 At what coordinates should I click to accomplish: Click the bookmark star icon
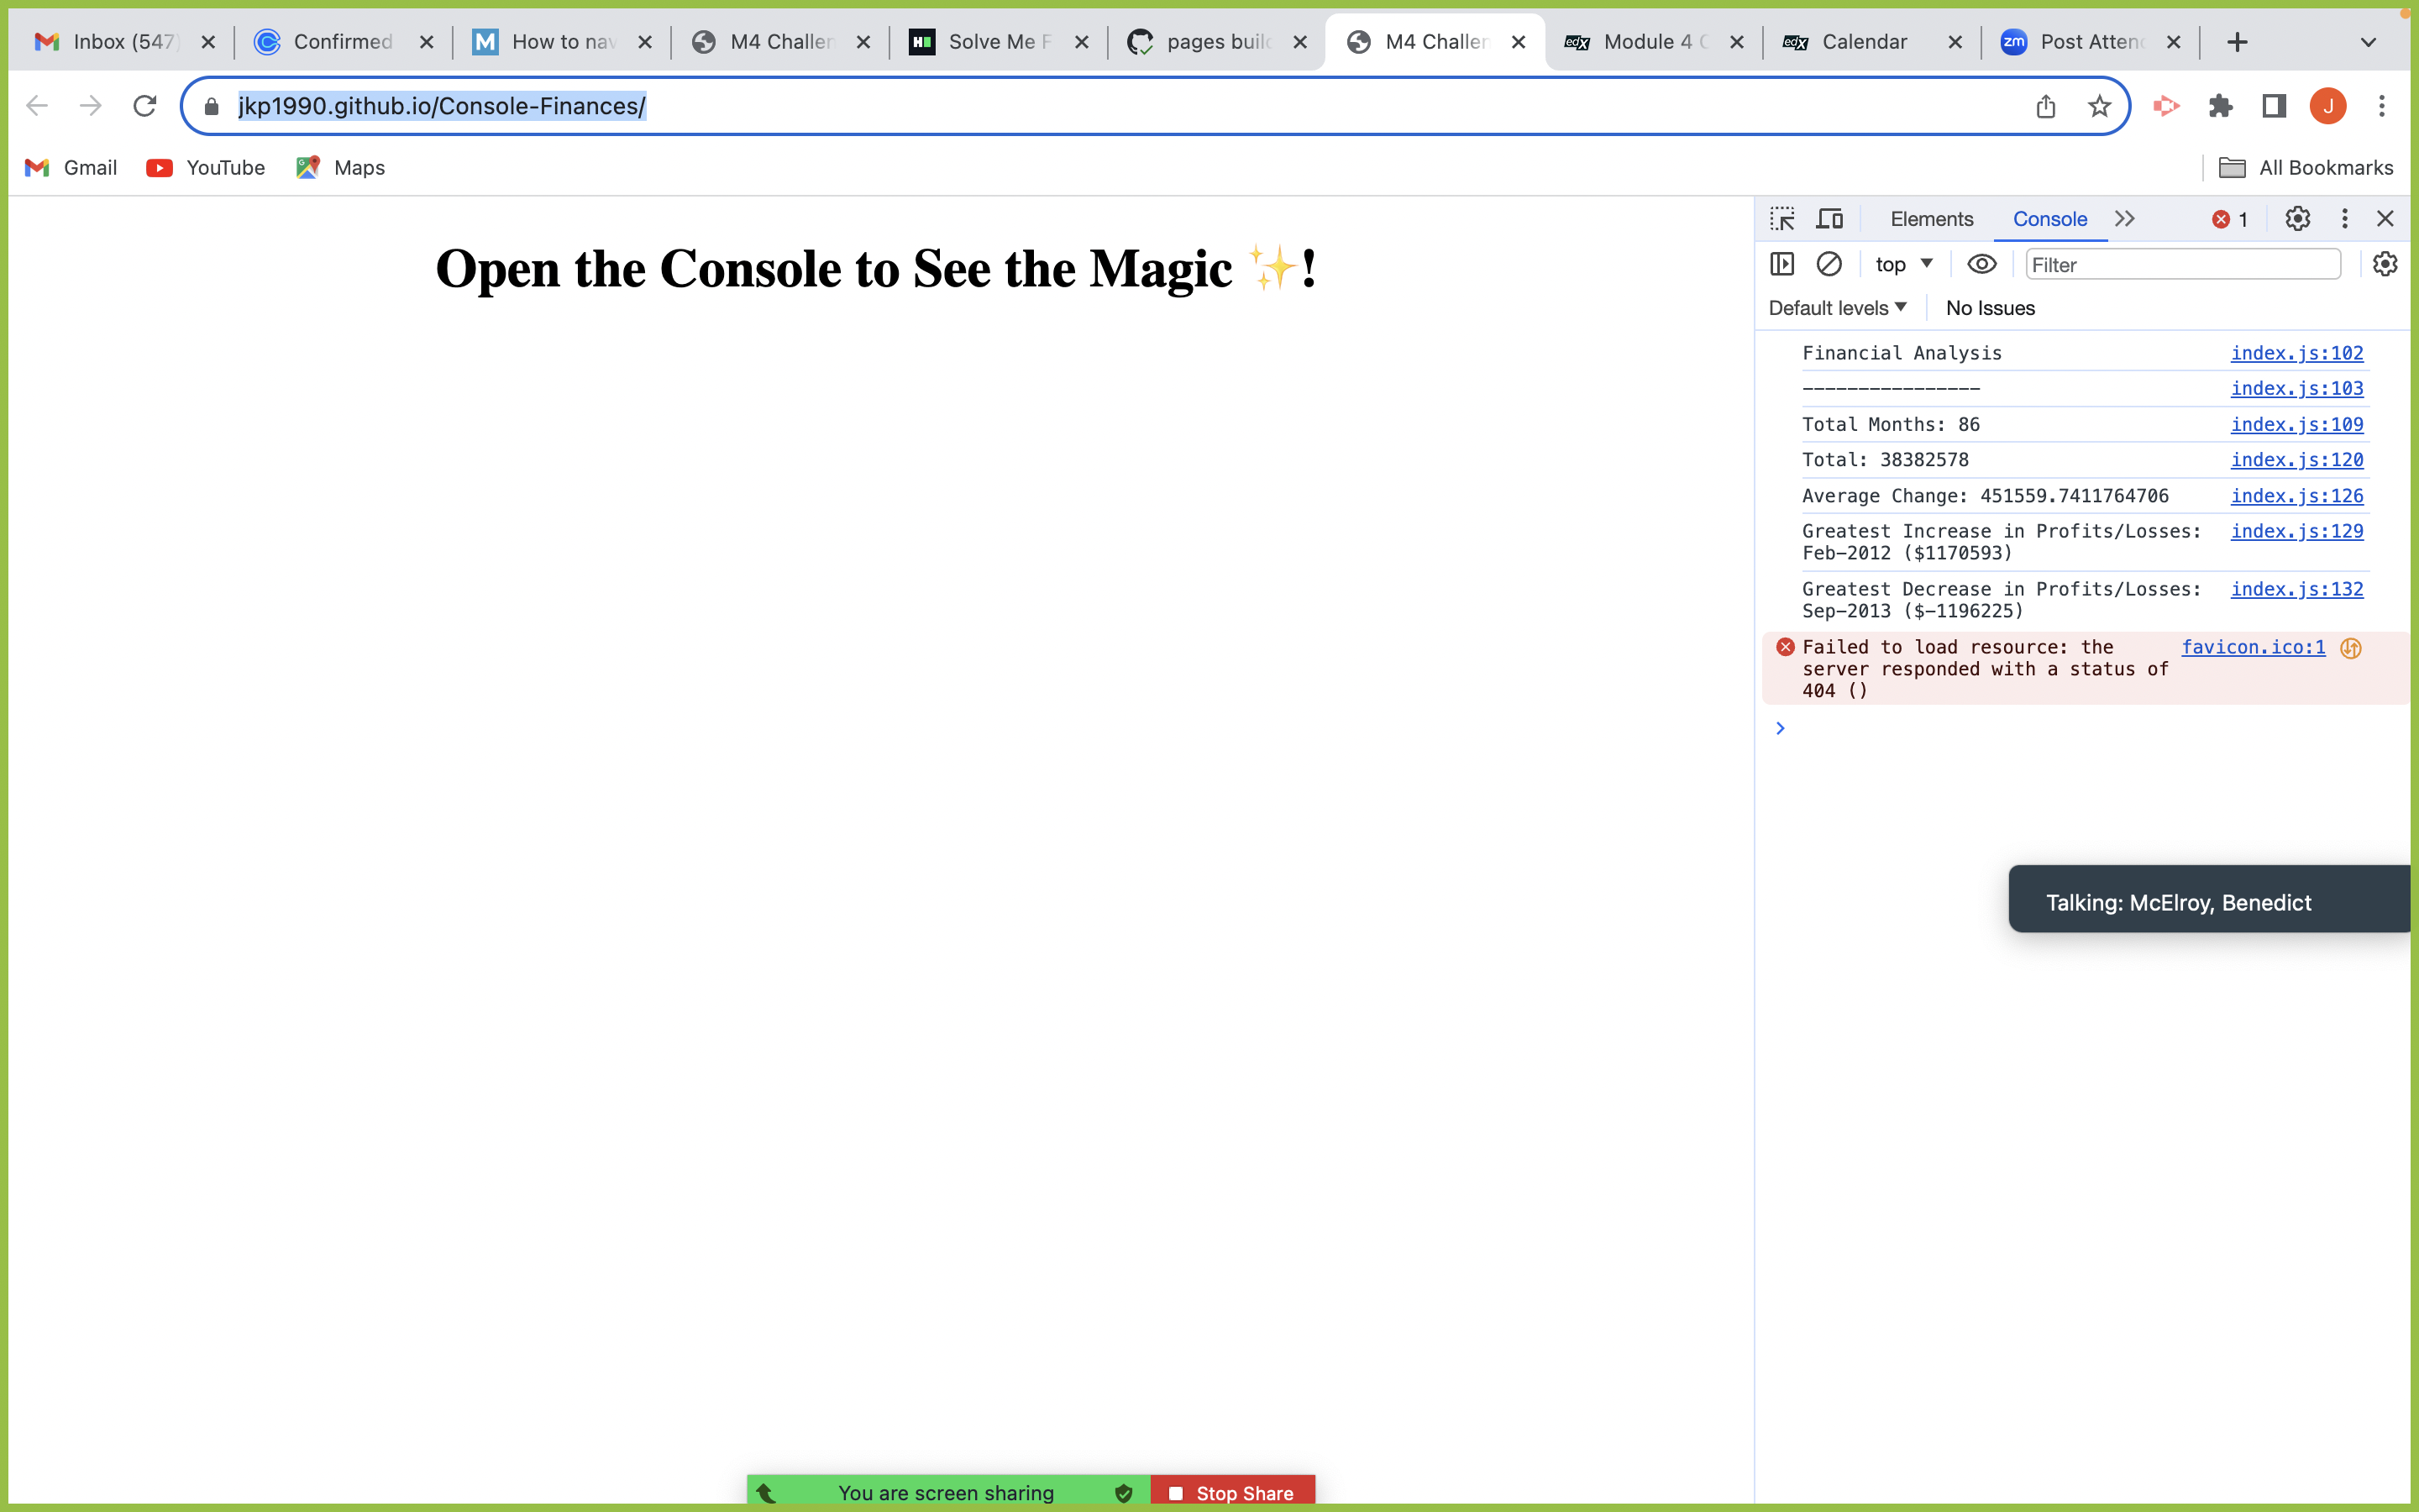pyautogui.click(x=2099, y=106)
